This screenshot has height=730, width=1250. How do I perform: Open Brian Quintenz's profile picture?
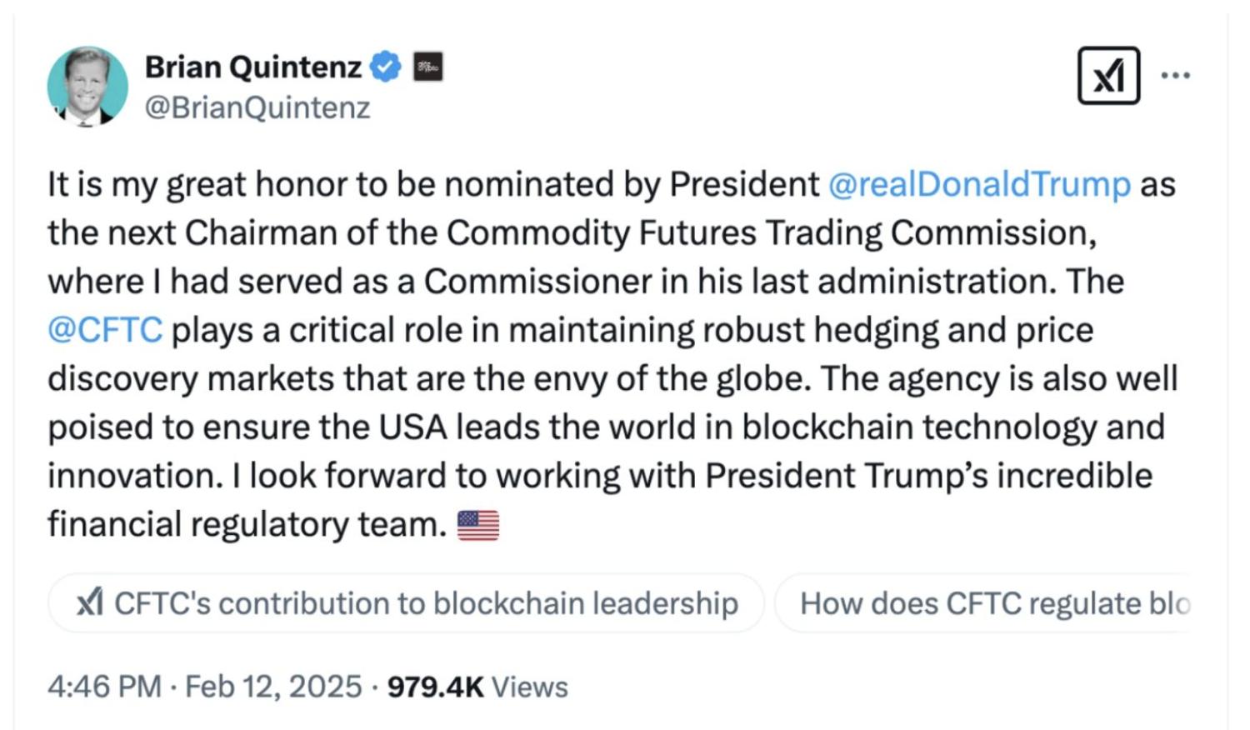(87, 86)
